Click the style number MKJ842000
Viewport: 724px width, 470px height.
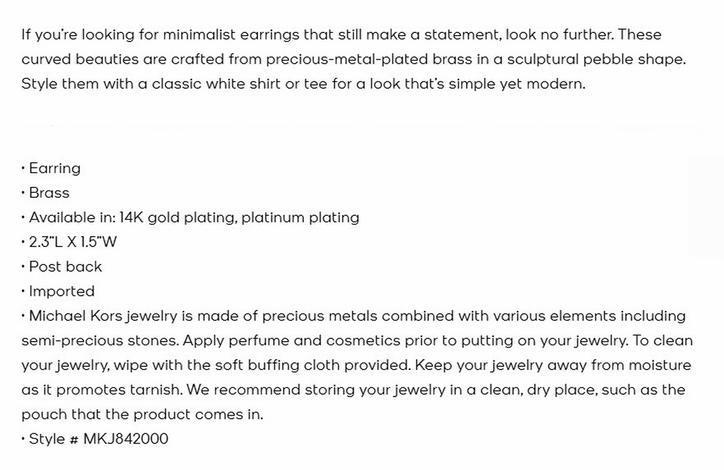point(125,439)
